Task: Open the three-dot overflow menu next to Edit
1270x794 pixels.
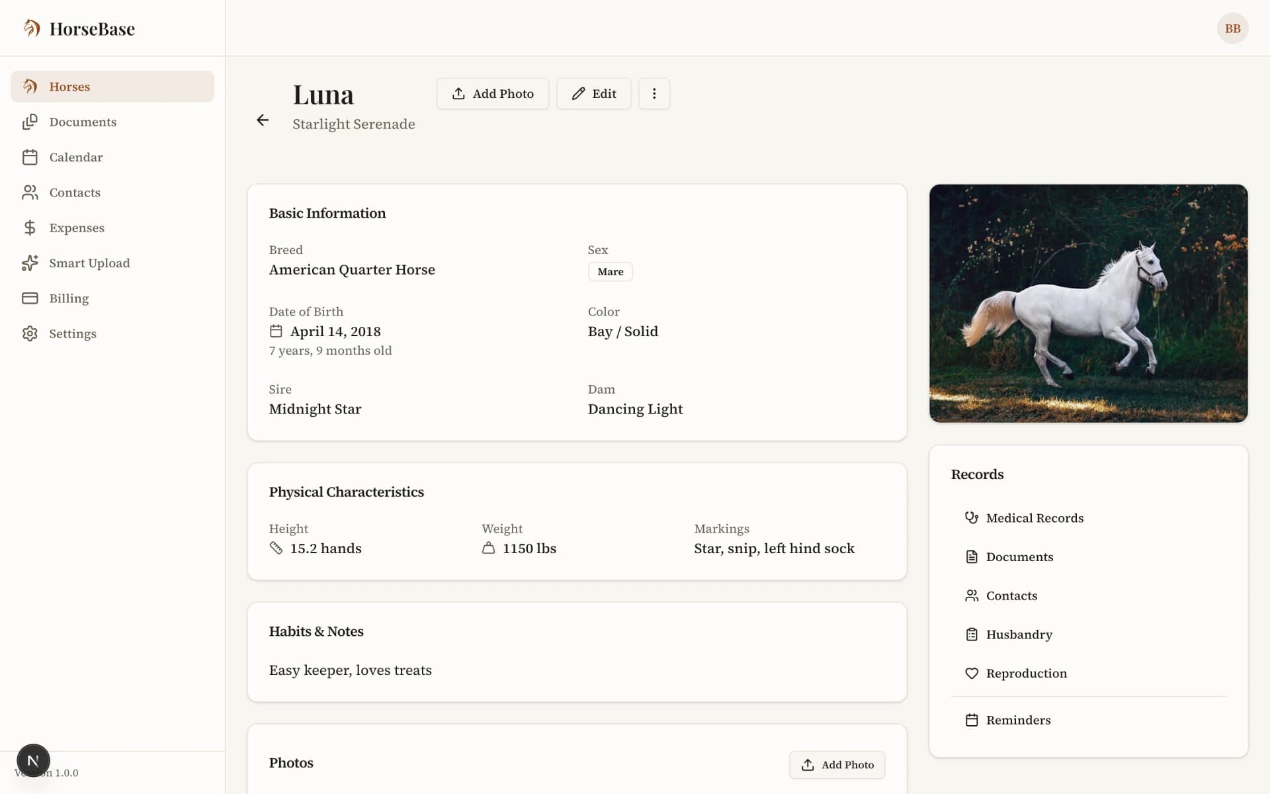Action: (654, 93)
